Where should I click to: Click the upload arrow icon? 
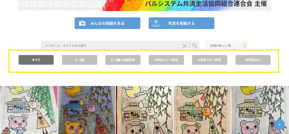pos(156,23)
